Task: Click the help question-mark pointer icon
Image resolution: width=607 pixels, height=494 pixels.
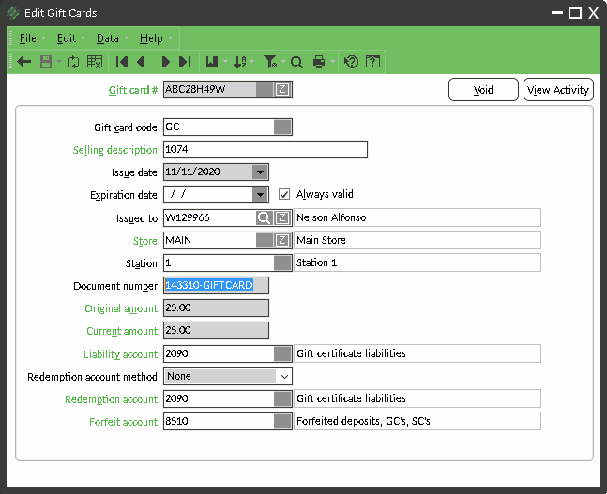Action: 351,62
